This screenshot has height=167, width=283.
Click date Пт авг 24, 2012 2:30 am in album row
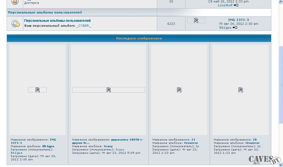point(239,24)
